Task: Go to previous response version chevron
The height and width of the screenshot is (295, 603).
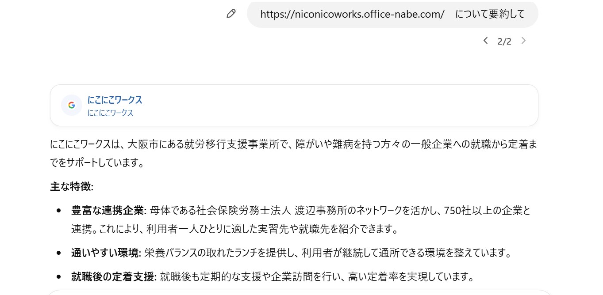Action: tap(485, 41)
